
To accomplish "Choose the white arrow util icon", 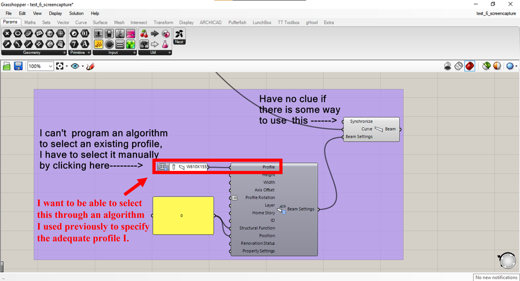I will (155, 44).
